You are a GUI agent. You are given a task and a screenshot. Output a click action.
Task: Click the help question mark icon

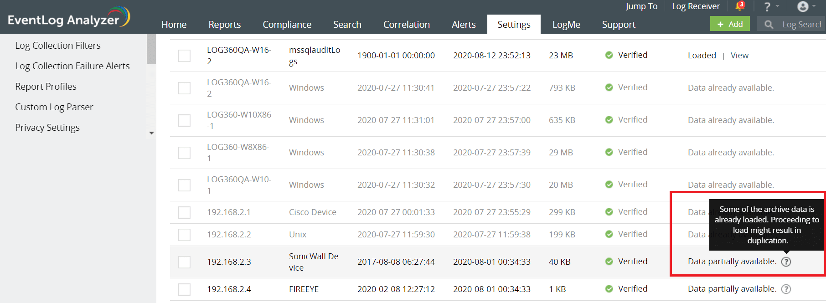coord(767,7)
